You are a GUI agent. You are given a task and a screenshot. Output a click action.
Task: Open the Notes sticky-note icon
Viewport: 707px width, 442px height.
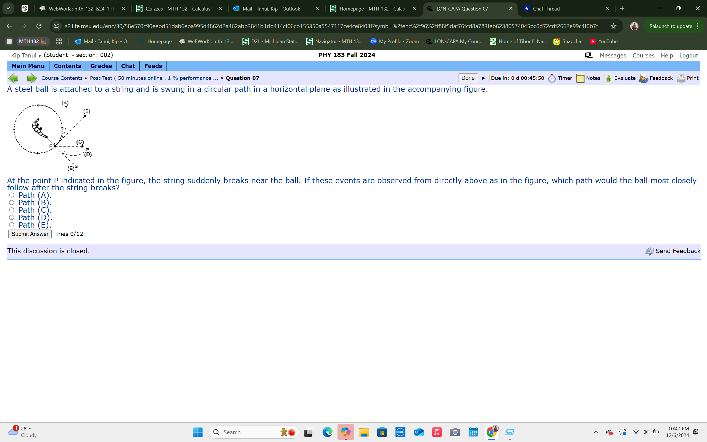click(x=581, y=78)
